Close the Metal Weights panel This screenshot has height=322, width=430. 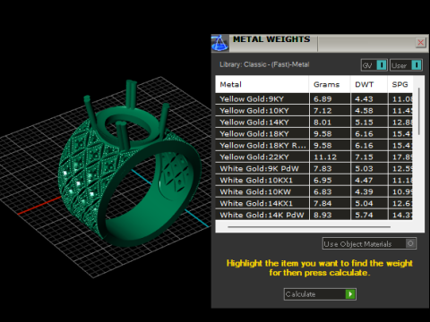click(x=420, y=43)
